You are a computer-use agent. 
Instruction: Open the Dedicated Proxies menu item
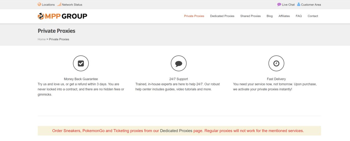point(222,16)
